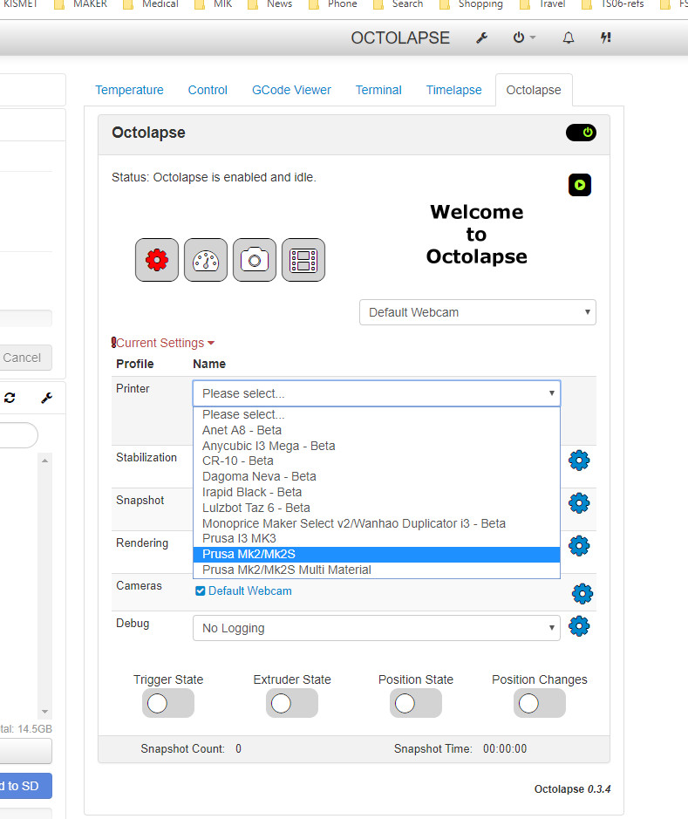Click file list scrollbar up arrow
This screenshot has height=819, width=688.
44,461
